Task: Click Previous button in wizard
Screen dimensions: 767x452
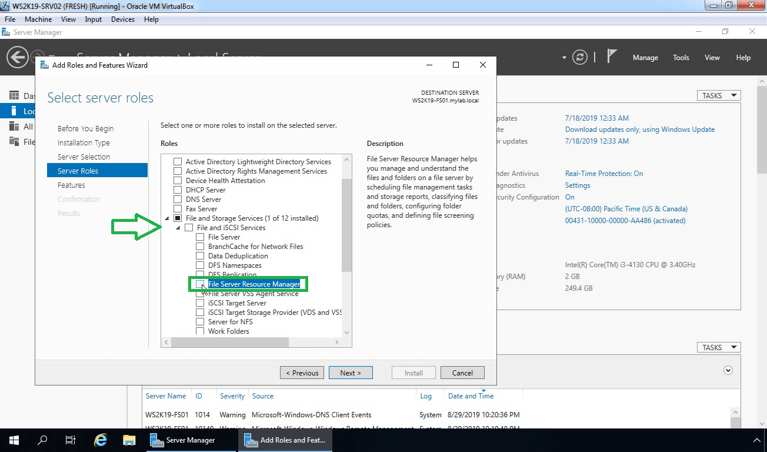Action: click(302, 373)
